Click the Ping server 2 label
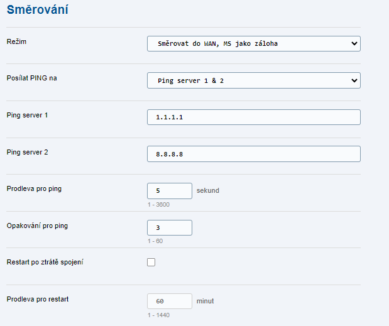This screenshot has width=389, height=326. [27, 152]
